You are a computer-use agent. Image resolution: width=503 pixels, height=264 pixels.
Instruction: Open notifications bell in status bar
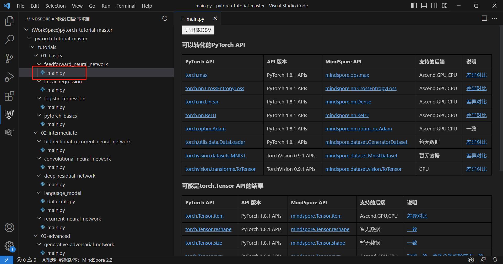(x=495, y=260)
